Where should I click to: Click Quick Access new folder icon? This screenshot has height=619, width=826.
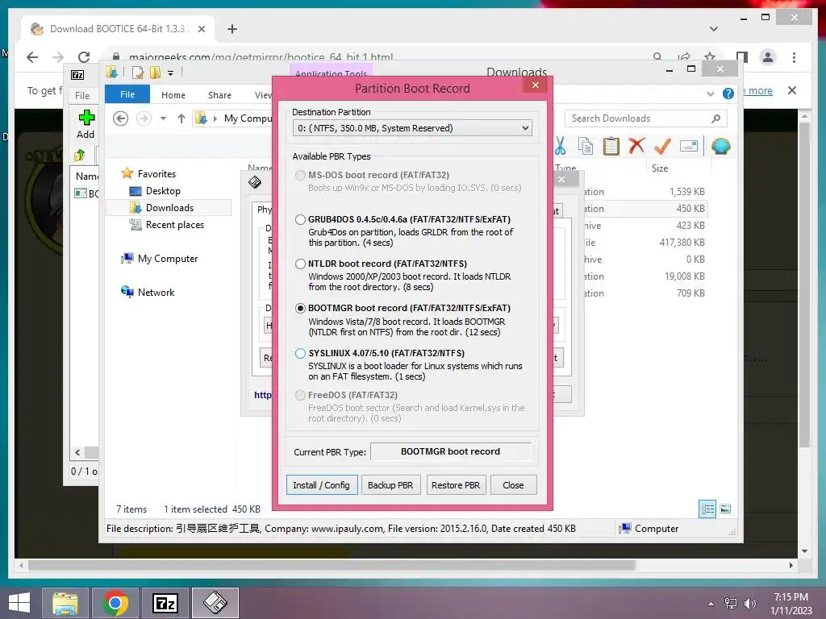(x=156, y=73)
